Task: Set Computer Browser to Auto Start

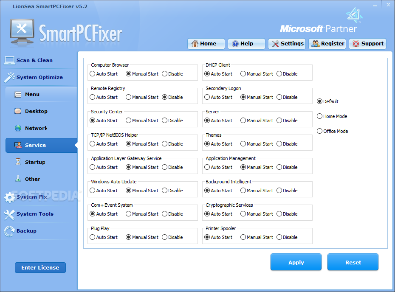Action: 93,74
